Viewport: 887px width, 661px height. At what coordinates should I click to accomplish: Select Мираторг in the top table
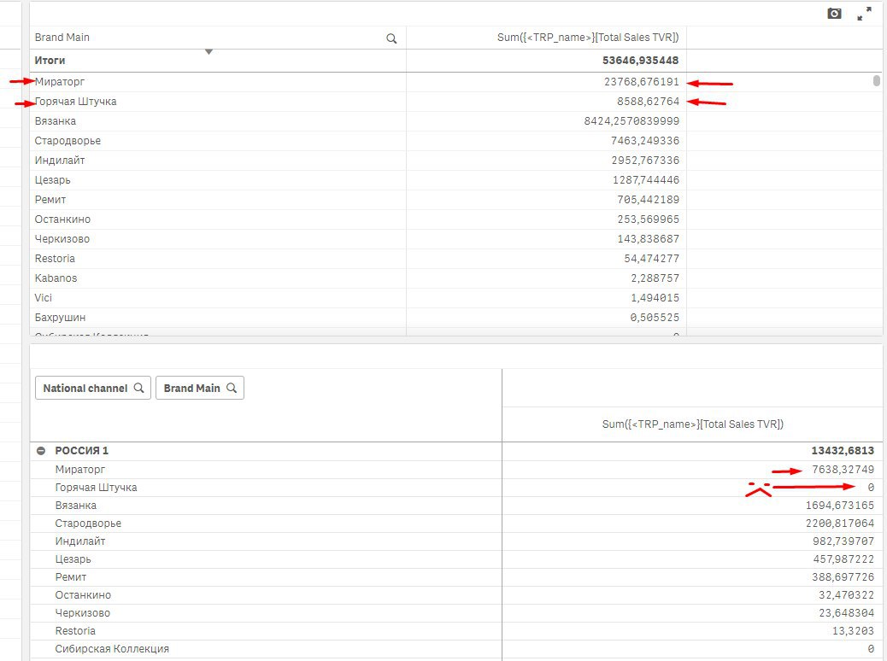[60, 82]
